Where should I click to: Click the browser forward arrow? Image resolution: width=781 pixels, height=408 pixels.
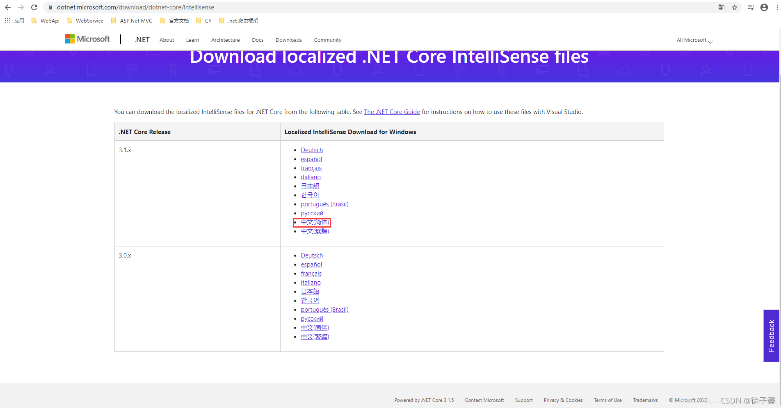21,7
